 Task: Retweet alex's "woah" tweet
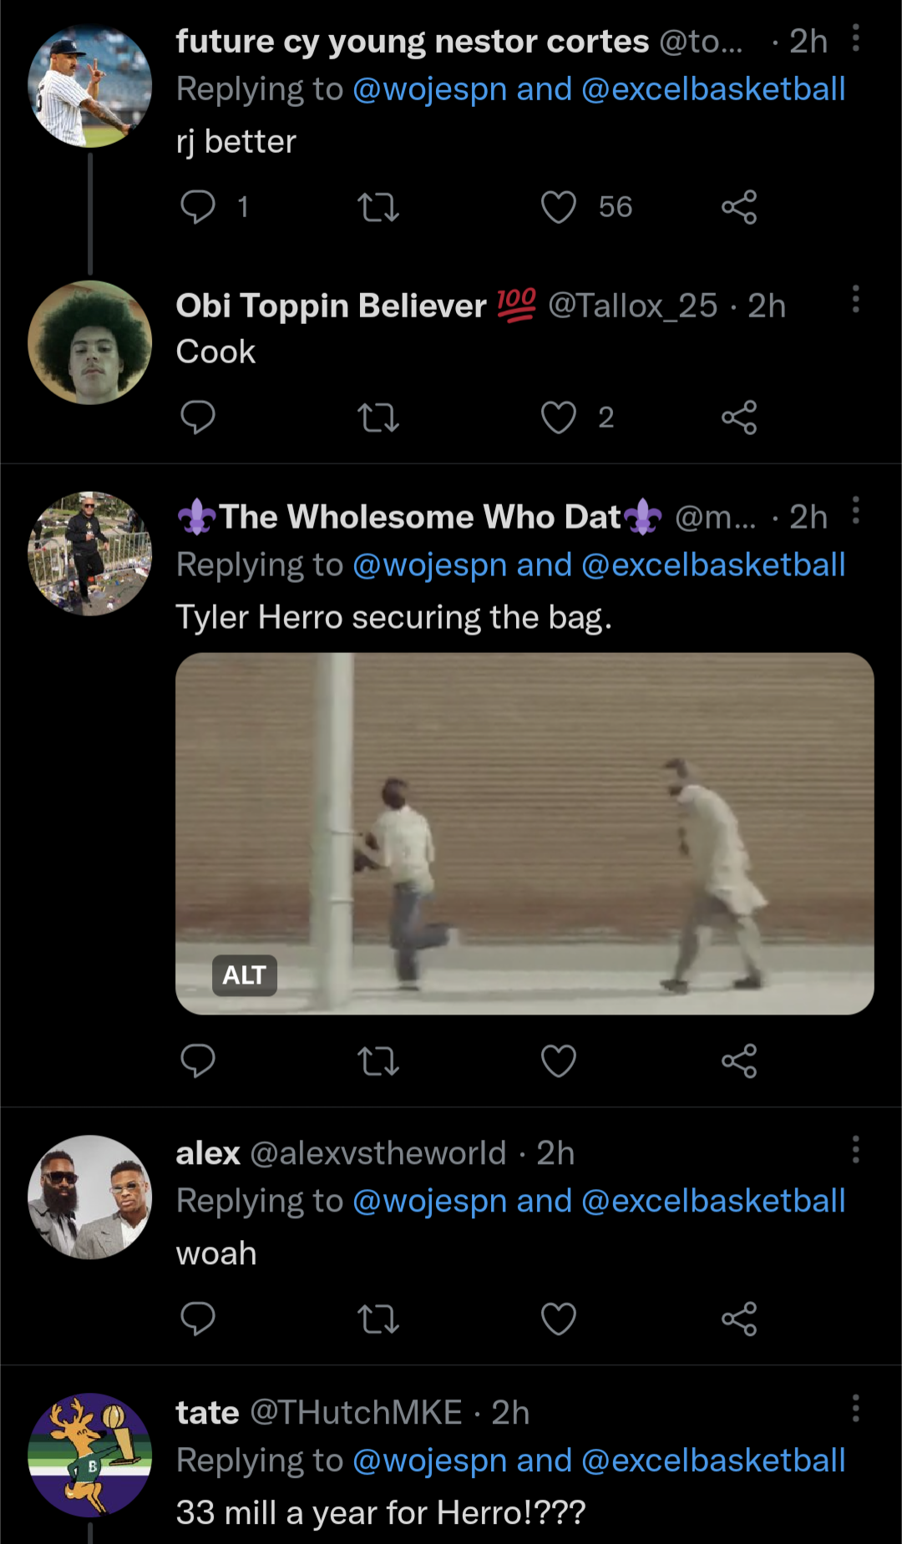click(x=378, y=1319)
